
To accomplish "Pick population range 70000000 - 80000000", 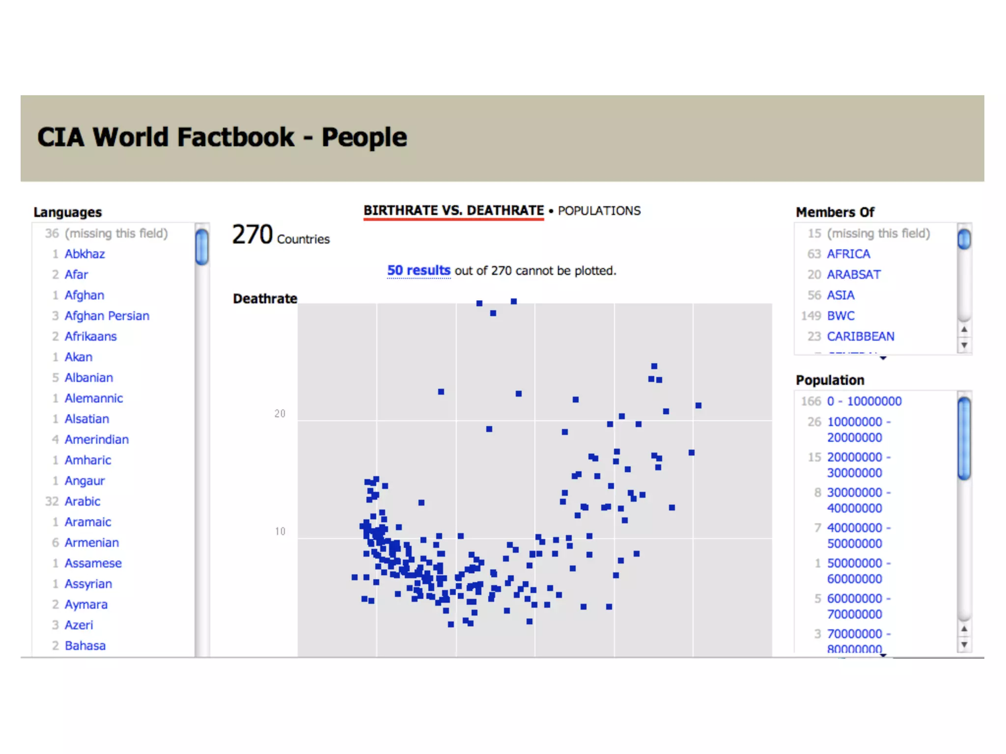I will (859, 641).
